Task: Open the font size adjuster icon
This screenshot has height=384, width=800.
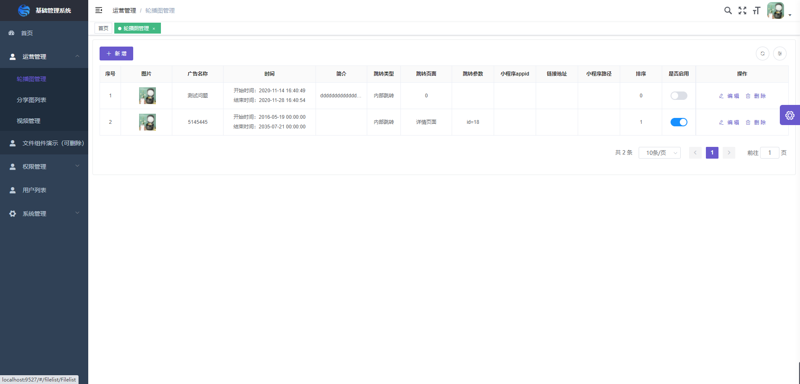Action: pyautogui.click(x=756, y=10)
